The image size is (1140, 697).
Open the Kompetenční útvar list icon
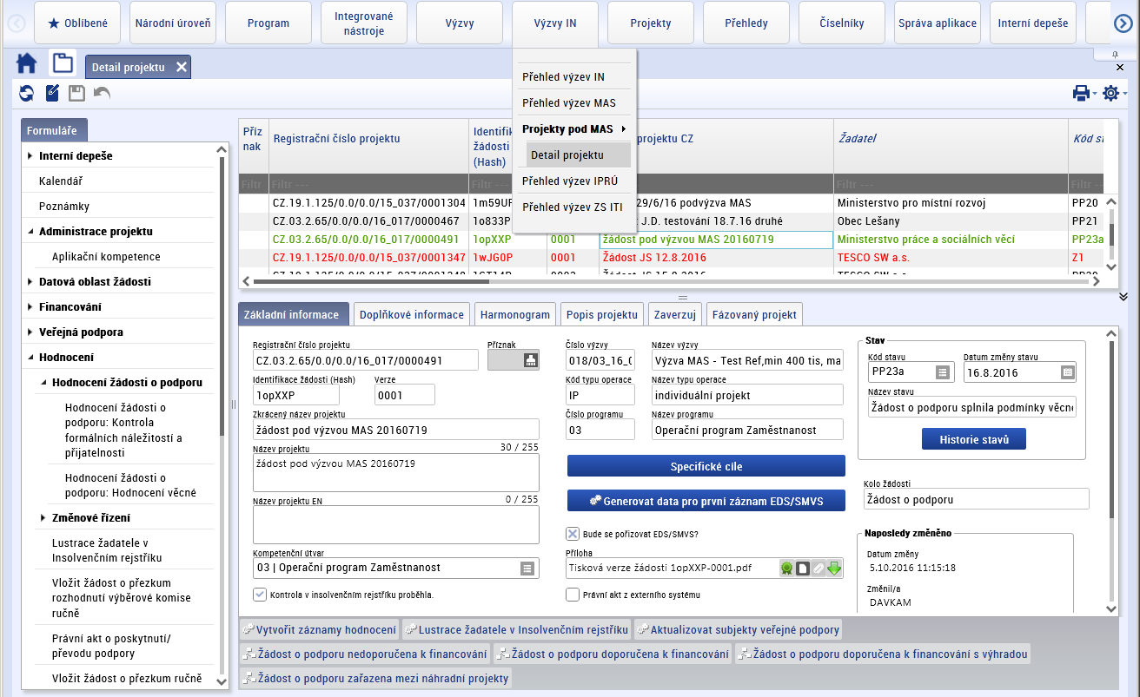[x=527, y=568]
